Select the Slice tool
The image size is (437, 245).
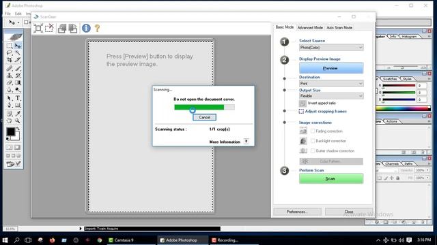[18, 60]
